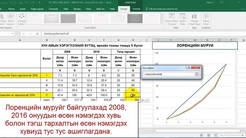Open the Add-ins tab
The height and width of the screenshot is (138, 246).
pos(100,9)
